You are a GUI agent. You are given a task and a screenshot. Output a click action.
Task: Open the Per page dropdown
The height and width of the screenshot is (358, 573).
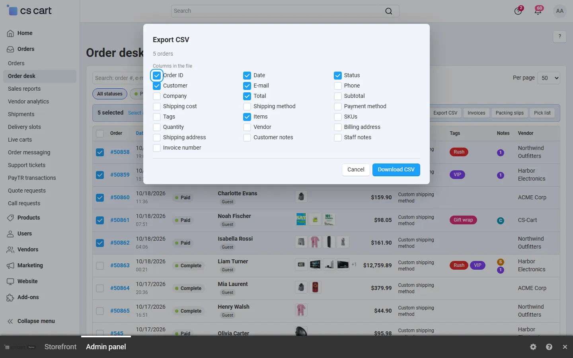tap(549, 78)
